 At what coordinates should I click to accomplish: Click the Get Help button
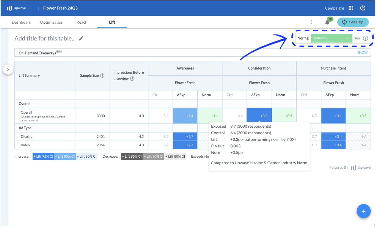click(x=353, y=22)
